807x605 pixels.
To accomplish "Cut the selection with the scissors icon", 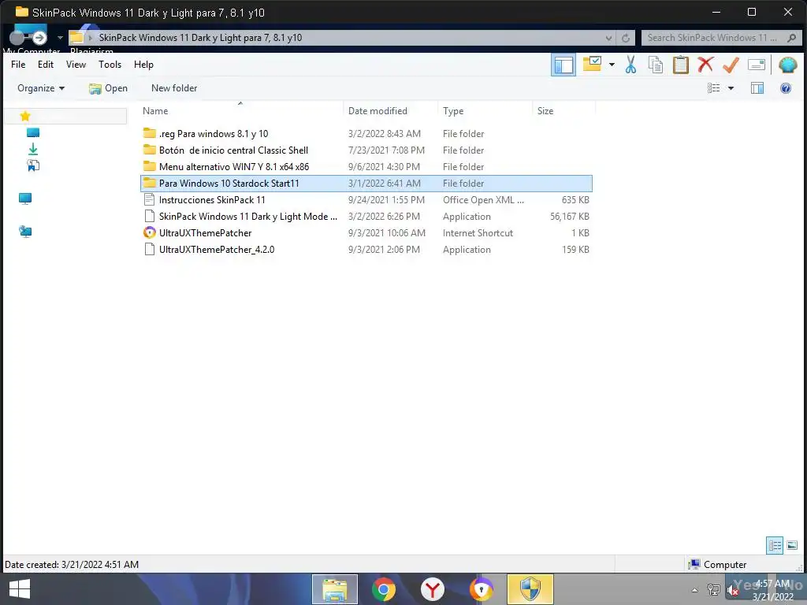I will tap(630, 65).
